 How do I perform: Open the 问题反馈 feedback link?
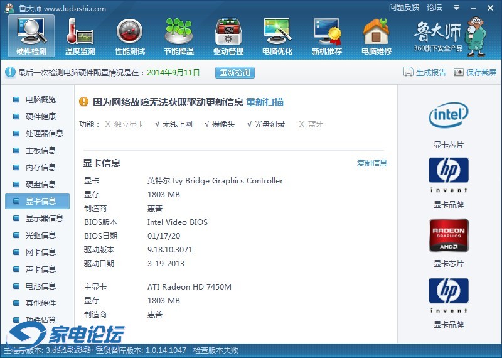[403, 8]
